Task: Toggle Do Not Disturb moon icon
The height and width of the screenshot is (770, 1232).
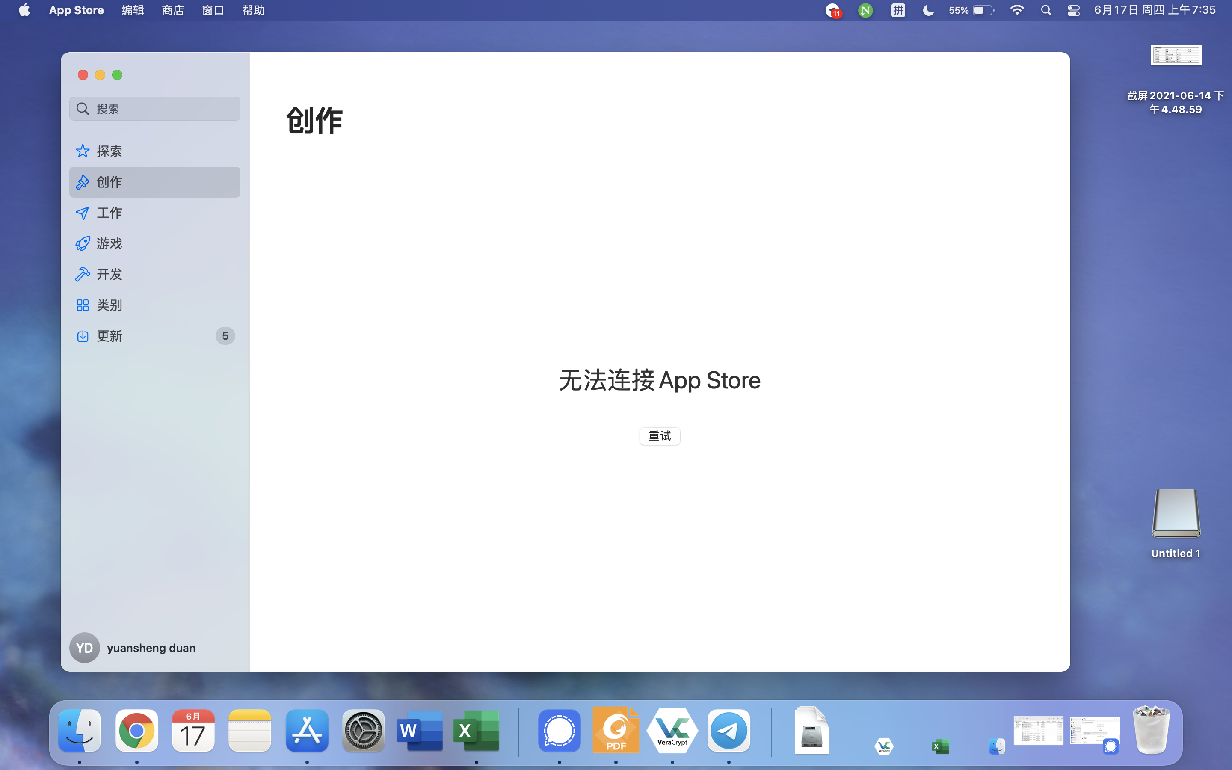Action: tap(927, 10)
